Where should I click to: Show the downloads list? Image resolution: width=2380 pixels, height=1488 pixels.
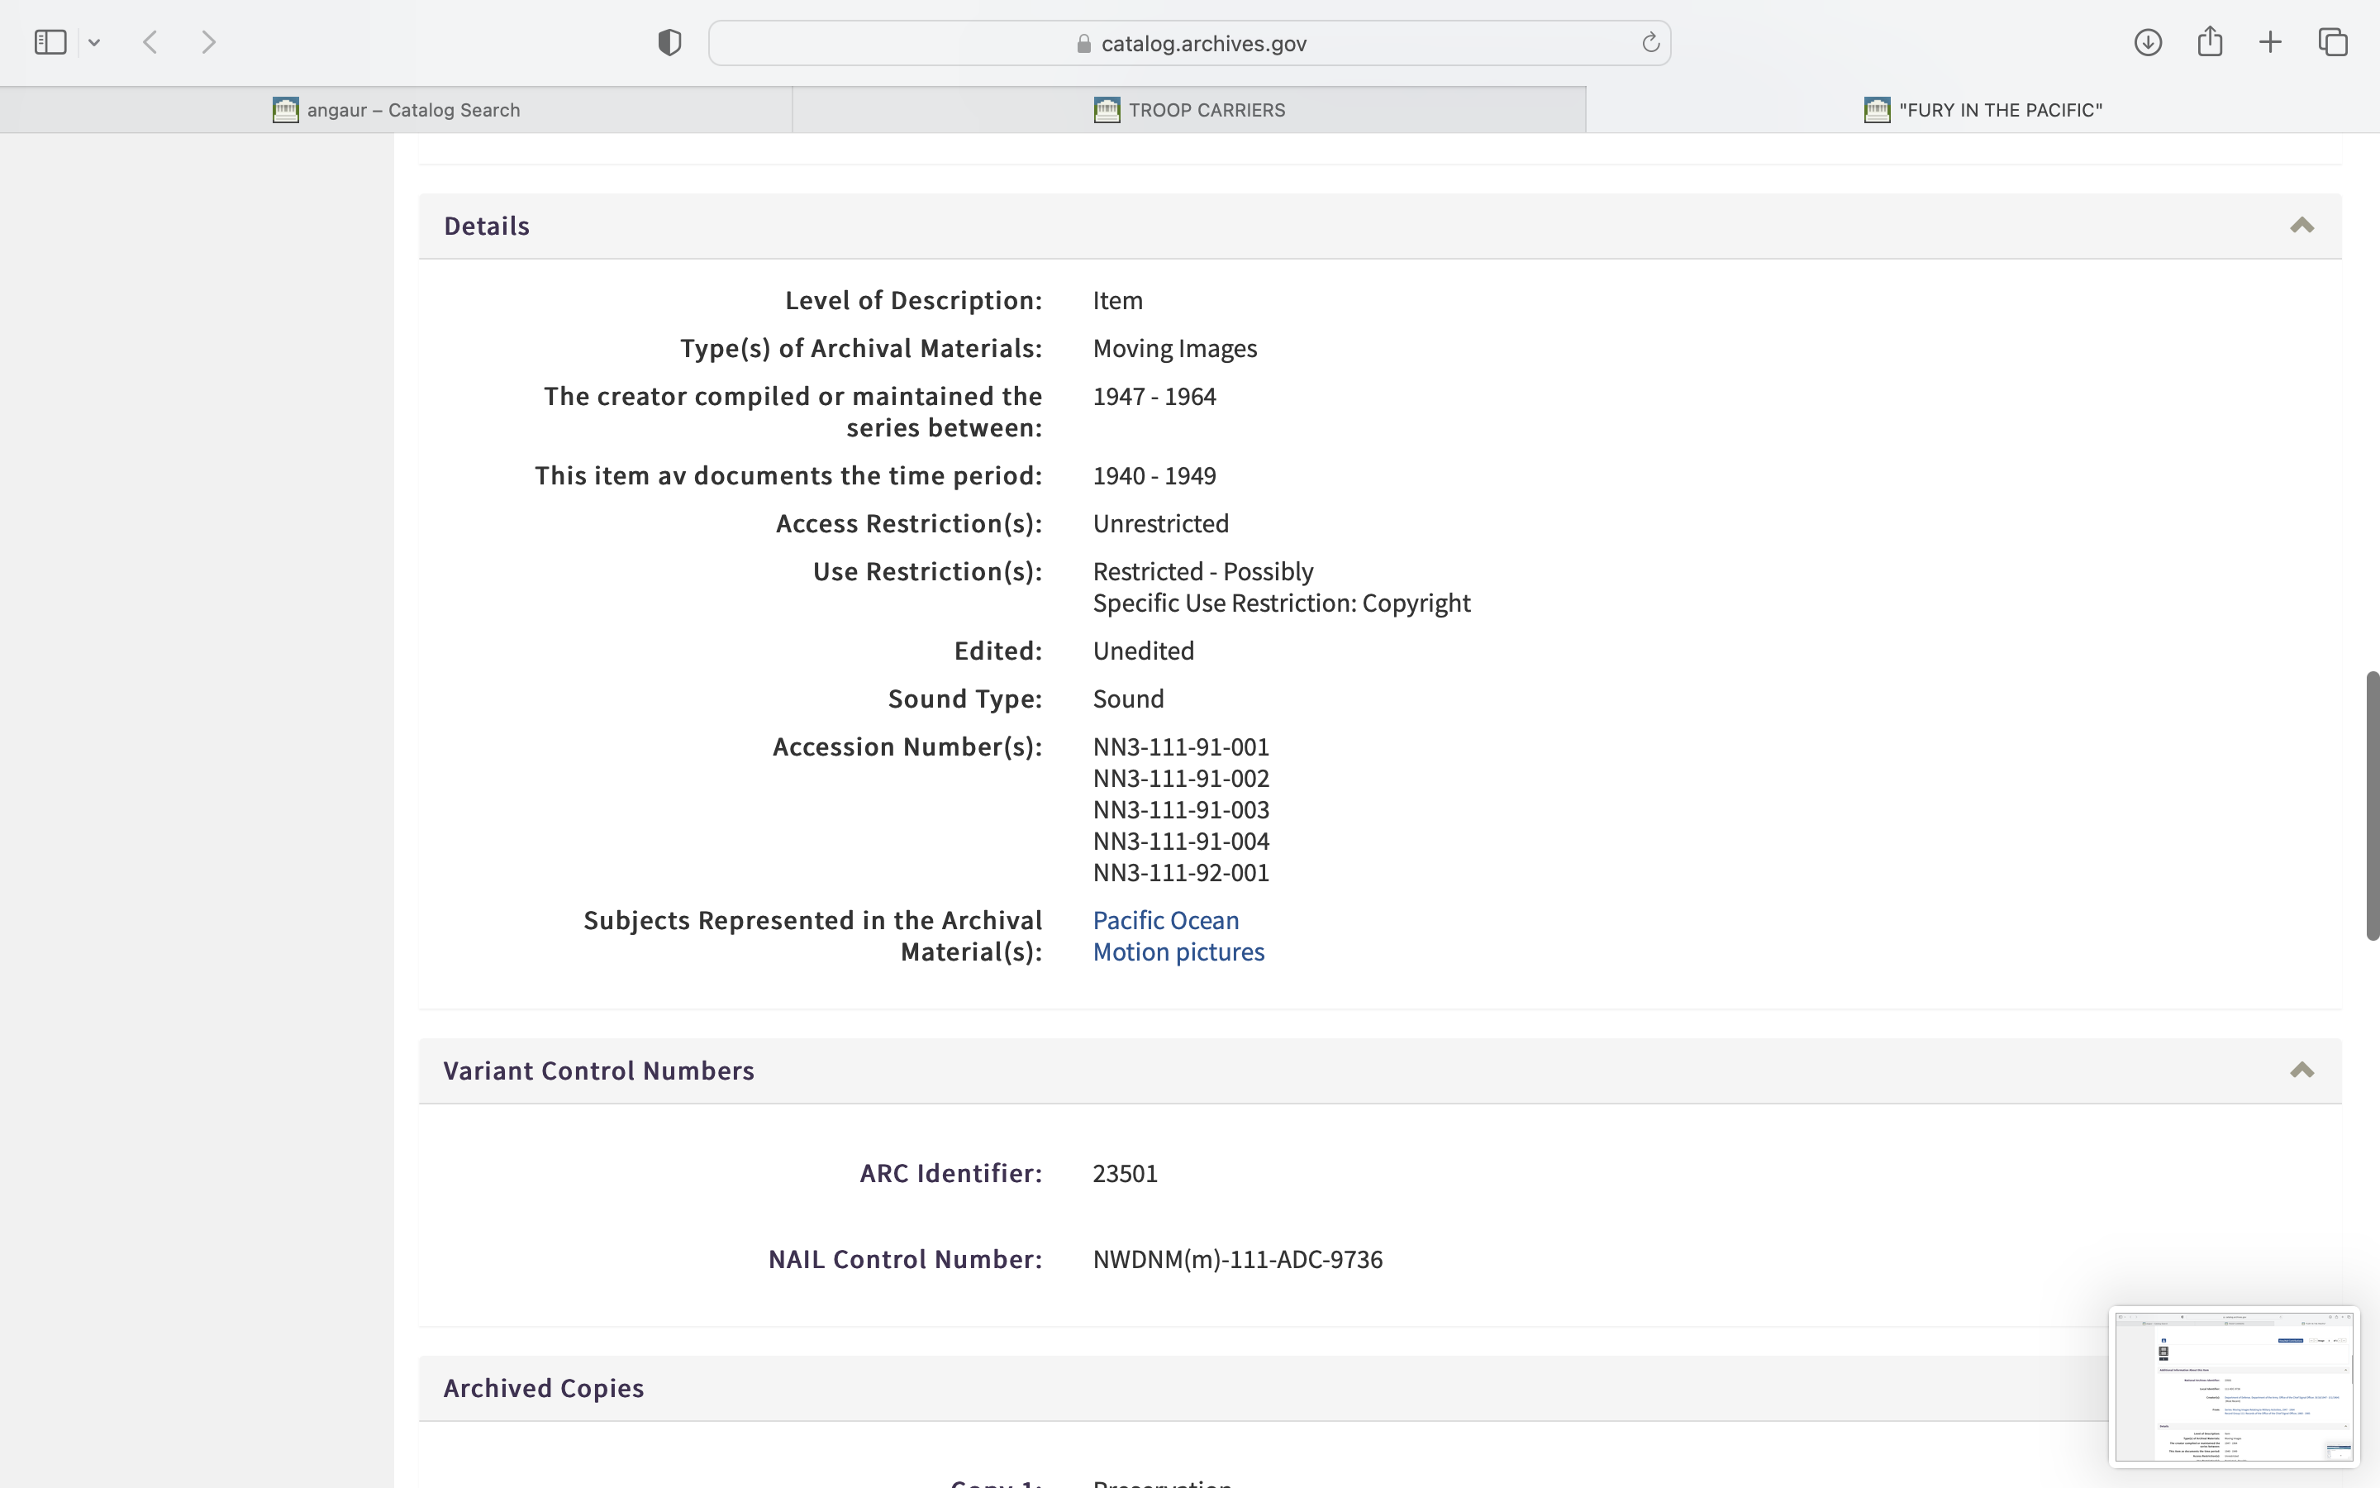2147,42
